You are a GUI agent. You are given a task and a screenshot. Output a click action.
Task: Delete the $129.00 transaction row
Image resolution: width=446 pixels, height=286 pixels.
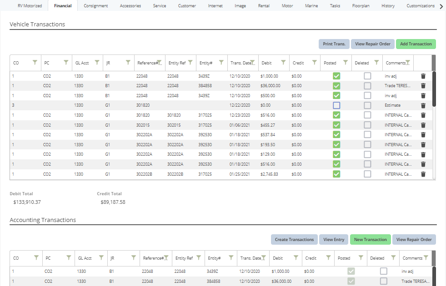(423, 154)
